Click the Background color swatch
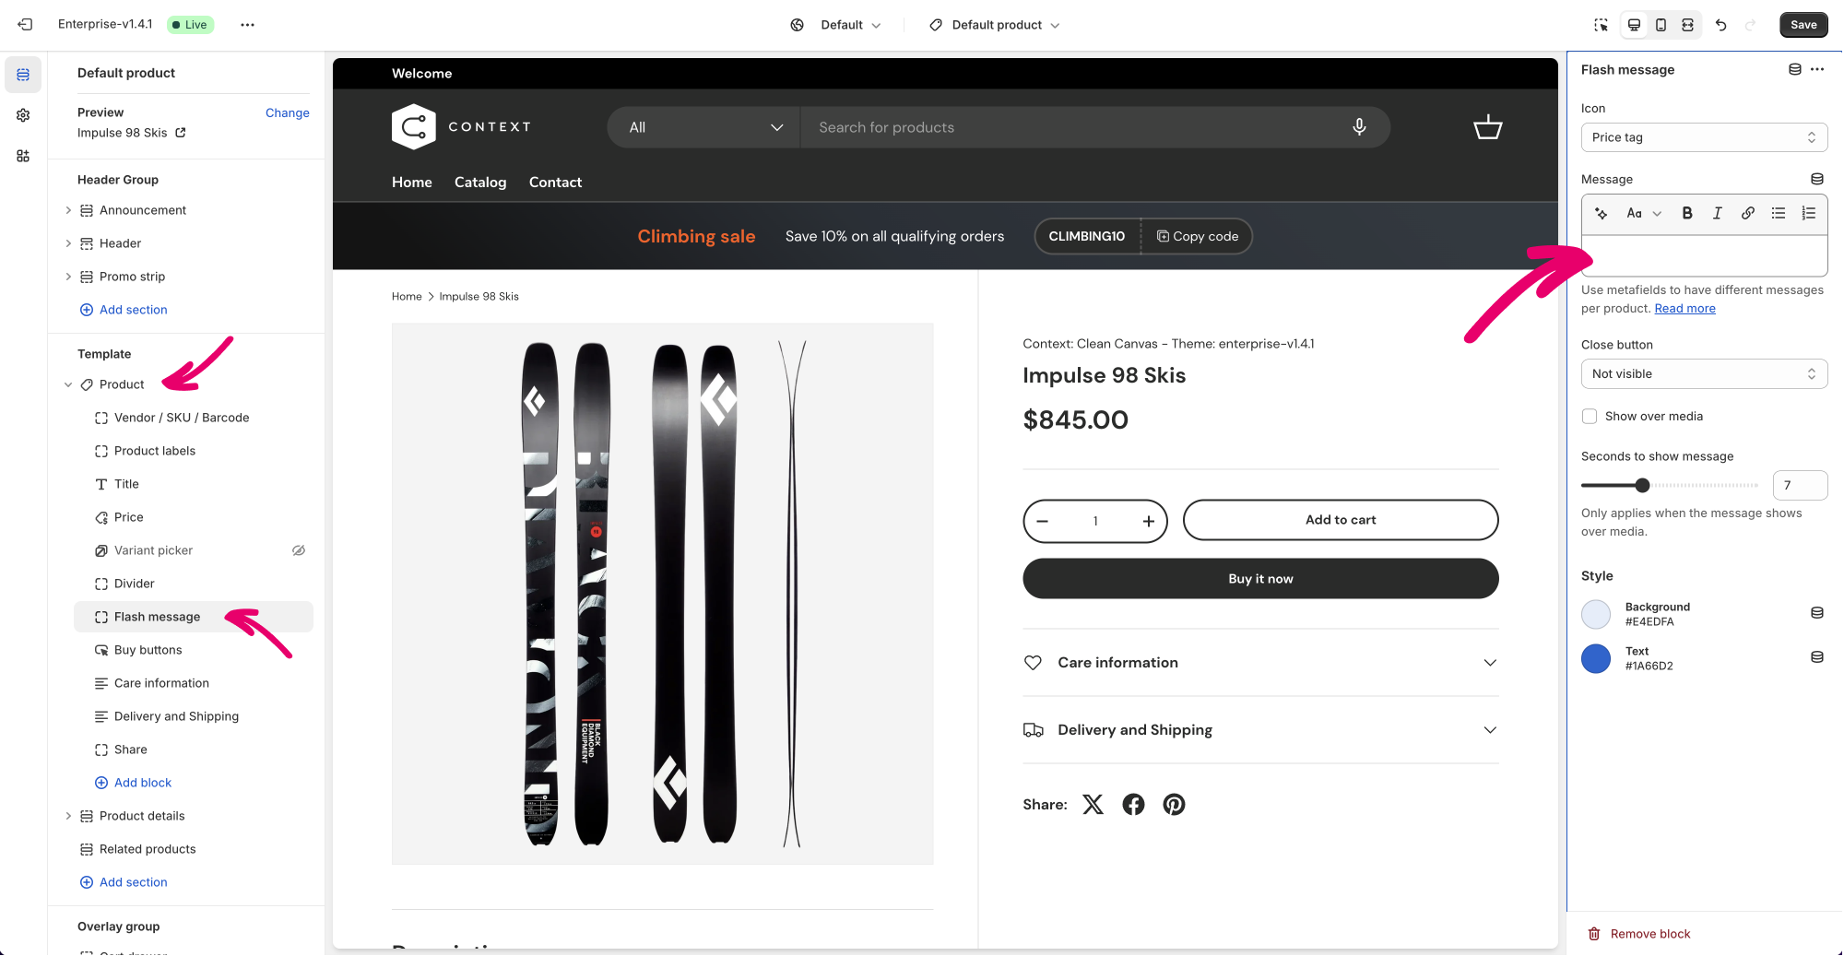Screen dimensions: 1844x956 [x=1596, y=614]
